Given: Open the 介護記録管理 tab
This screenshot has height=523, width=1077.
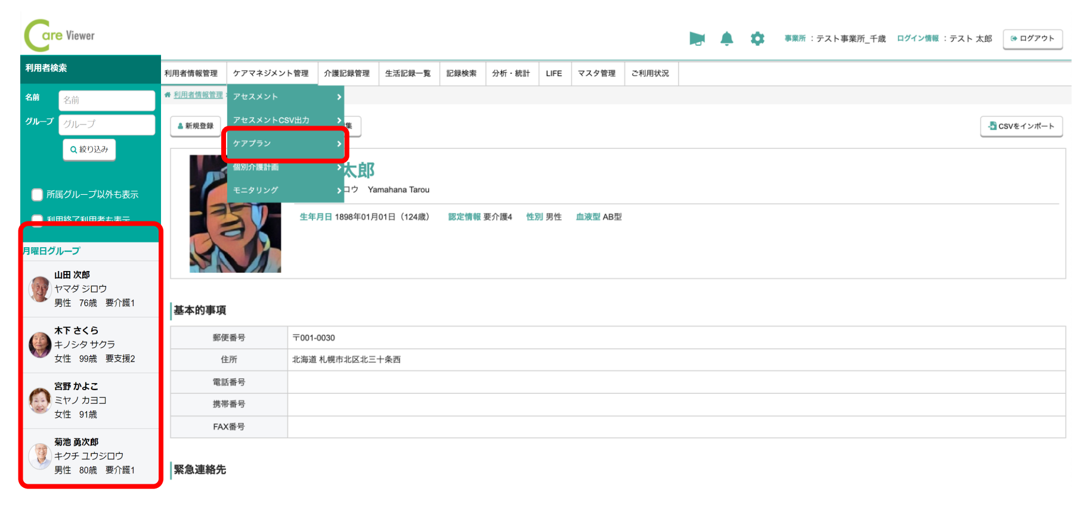Looking at the screenshot, I should [346, 73].
